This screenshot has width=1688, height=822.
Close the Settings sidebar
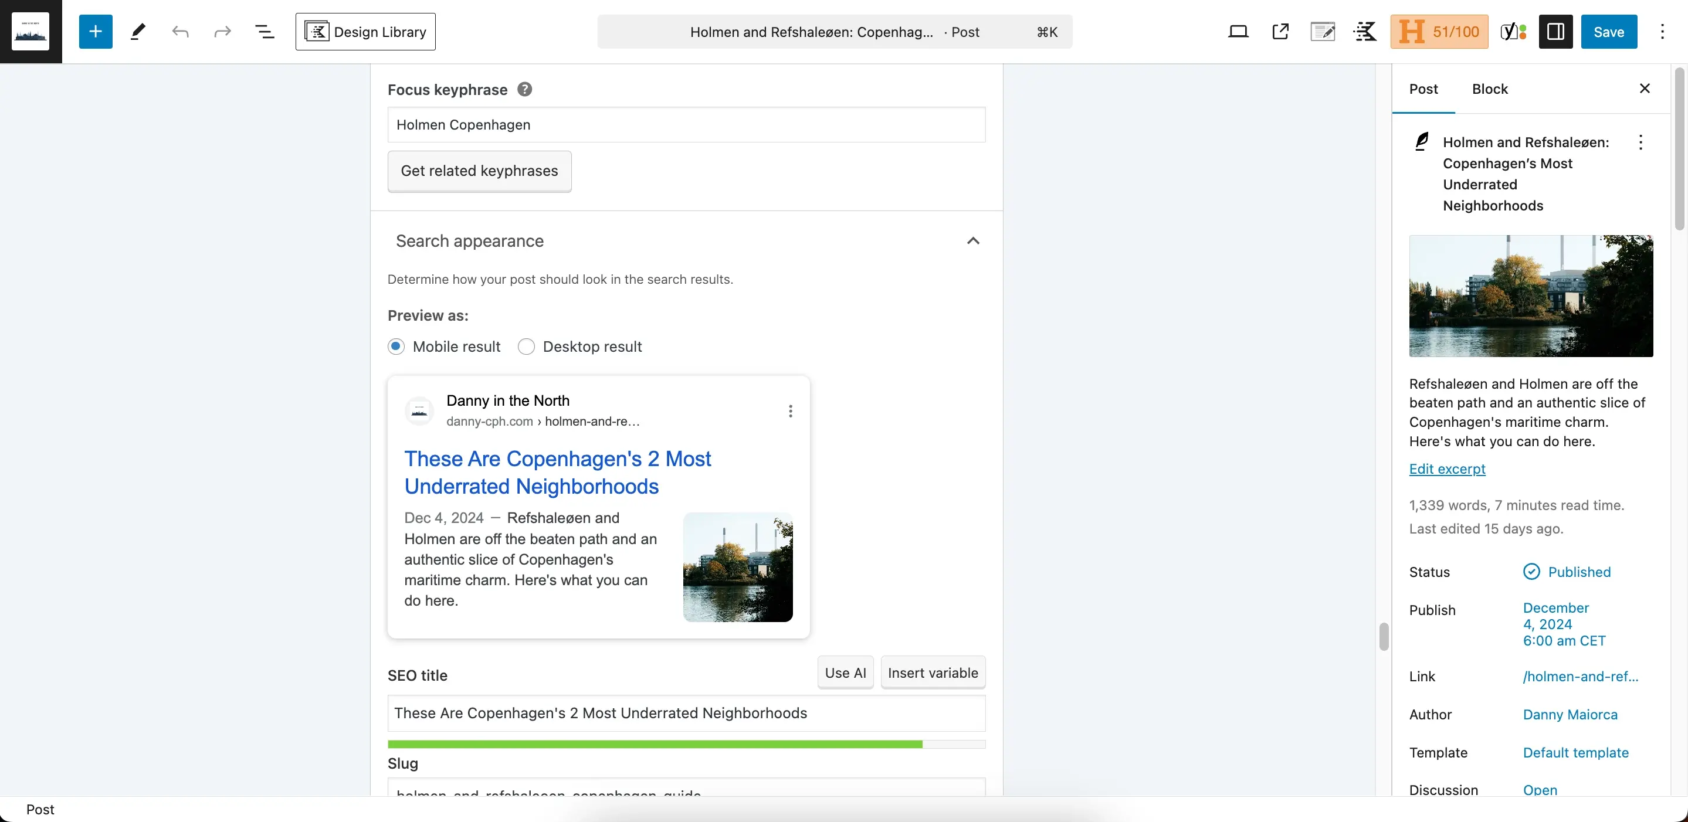click(x=1644, y=89)
